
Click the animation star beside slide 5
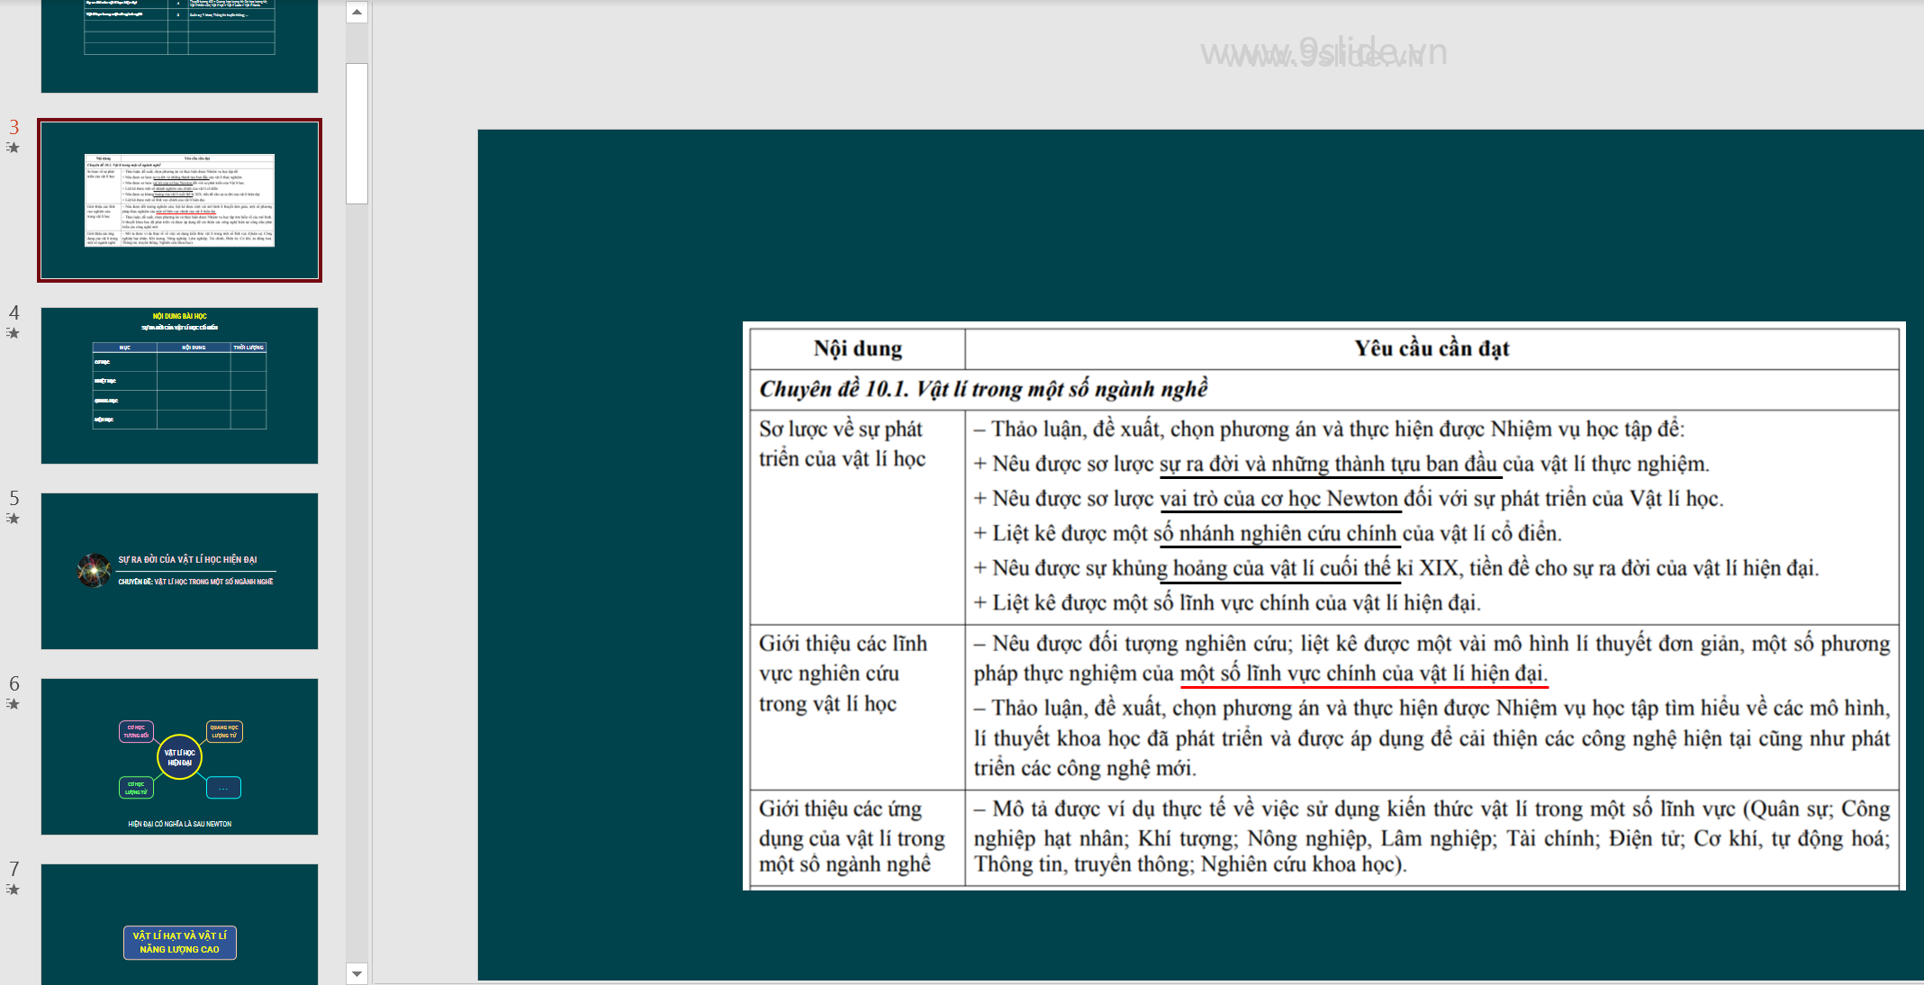click(13, 519)
